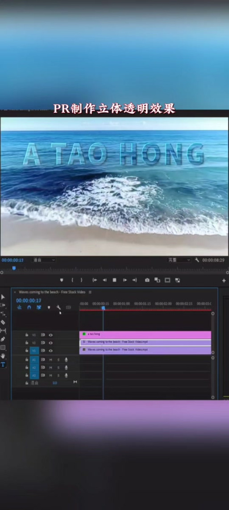Select the Track Select Forward tool
229x510 pixels.
click(x=3, y=305)
